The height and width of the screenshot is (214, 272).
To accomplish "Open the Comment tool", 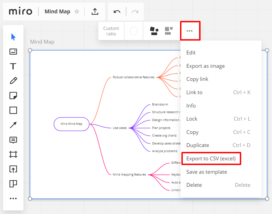I will [x=13, y=140].
